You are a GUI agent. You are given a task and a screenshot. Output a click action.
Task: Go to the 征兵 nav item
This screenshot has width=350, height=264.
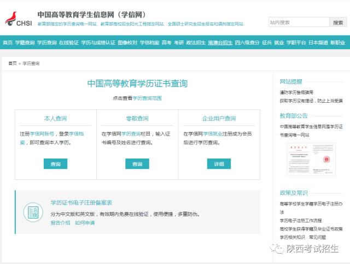pyautogui.click(x=267, y=43)
